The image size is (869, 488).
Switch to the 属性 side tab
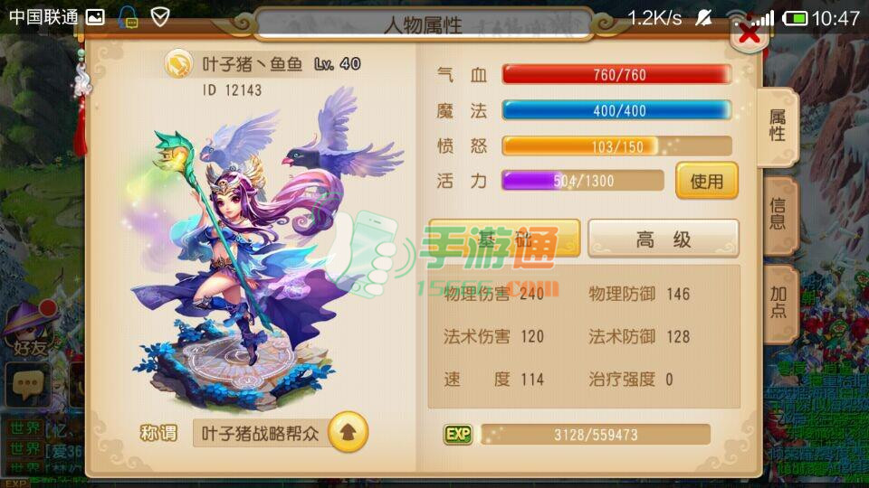[777, 127]
